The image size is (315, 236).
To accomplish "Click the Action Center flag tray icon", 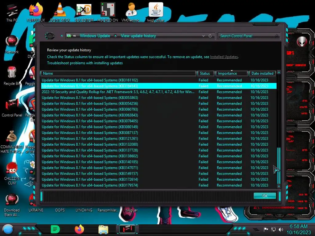I will 266,229.
